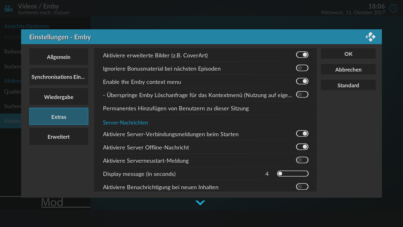Screen dimensions: 403x227
Task: Click the Einstellungen - Emby dialog title
Action: (x=60, y=37)
